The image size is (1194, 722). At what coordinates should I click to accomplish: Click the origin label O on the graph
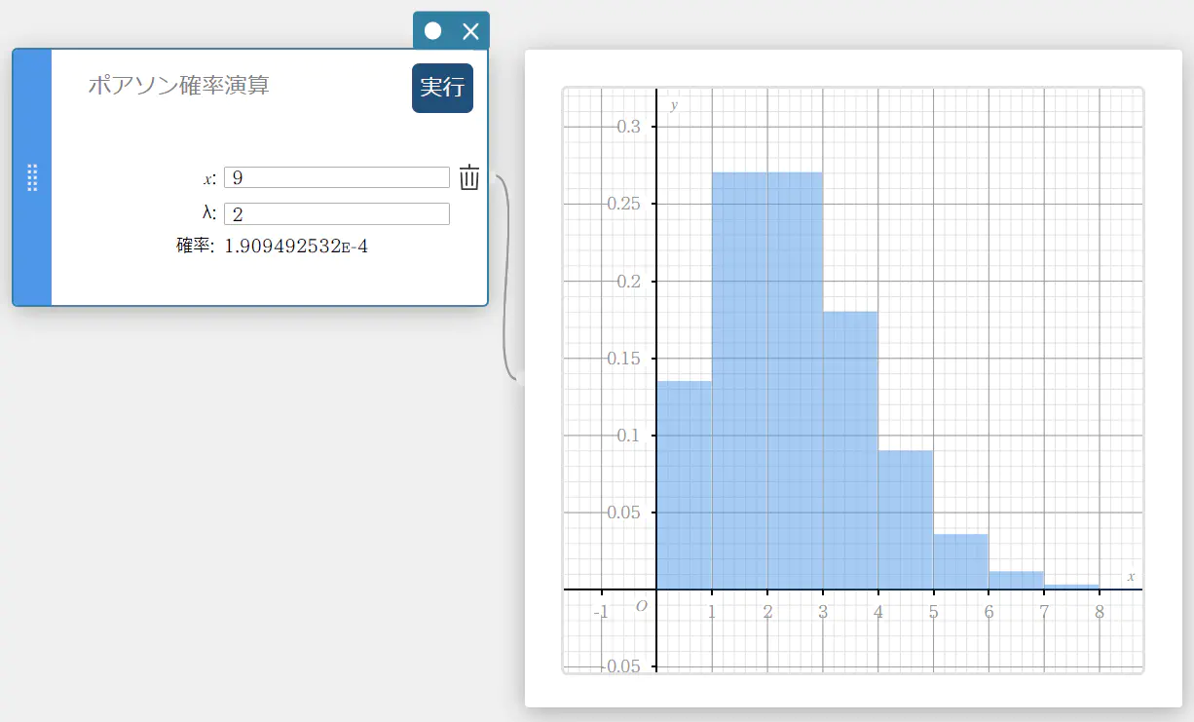(642, 606)
